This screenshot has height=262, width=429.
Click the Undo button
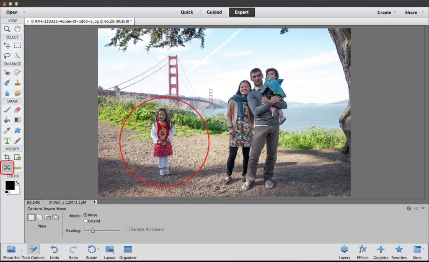(x=54, y=252)
